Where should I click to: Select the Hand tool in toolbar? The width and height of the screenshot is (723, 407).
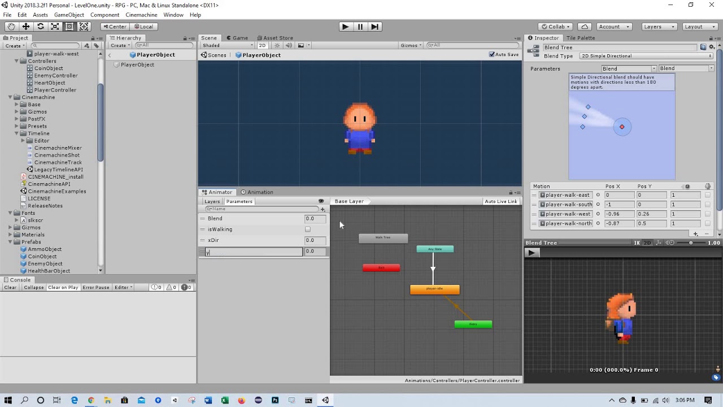[x=11, y=27]
